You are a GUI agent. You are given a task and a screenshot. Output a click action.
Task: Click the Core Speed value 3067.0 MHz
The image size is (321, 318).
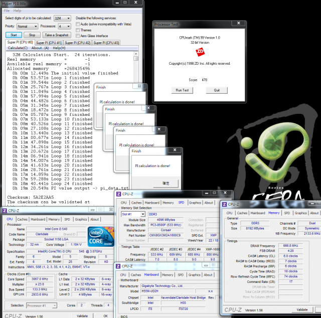pos(40,279)
